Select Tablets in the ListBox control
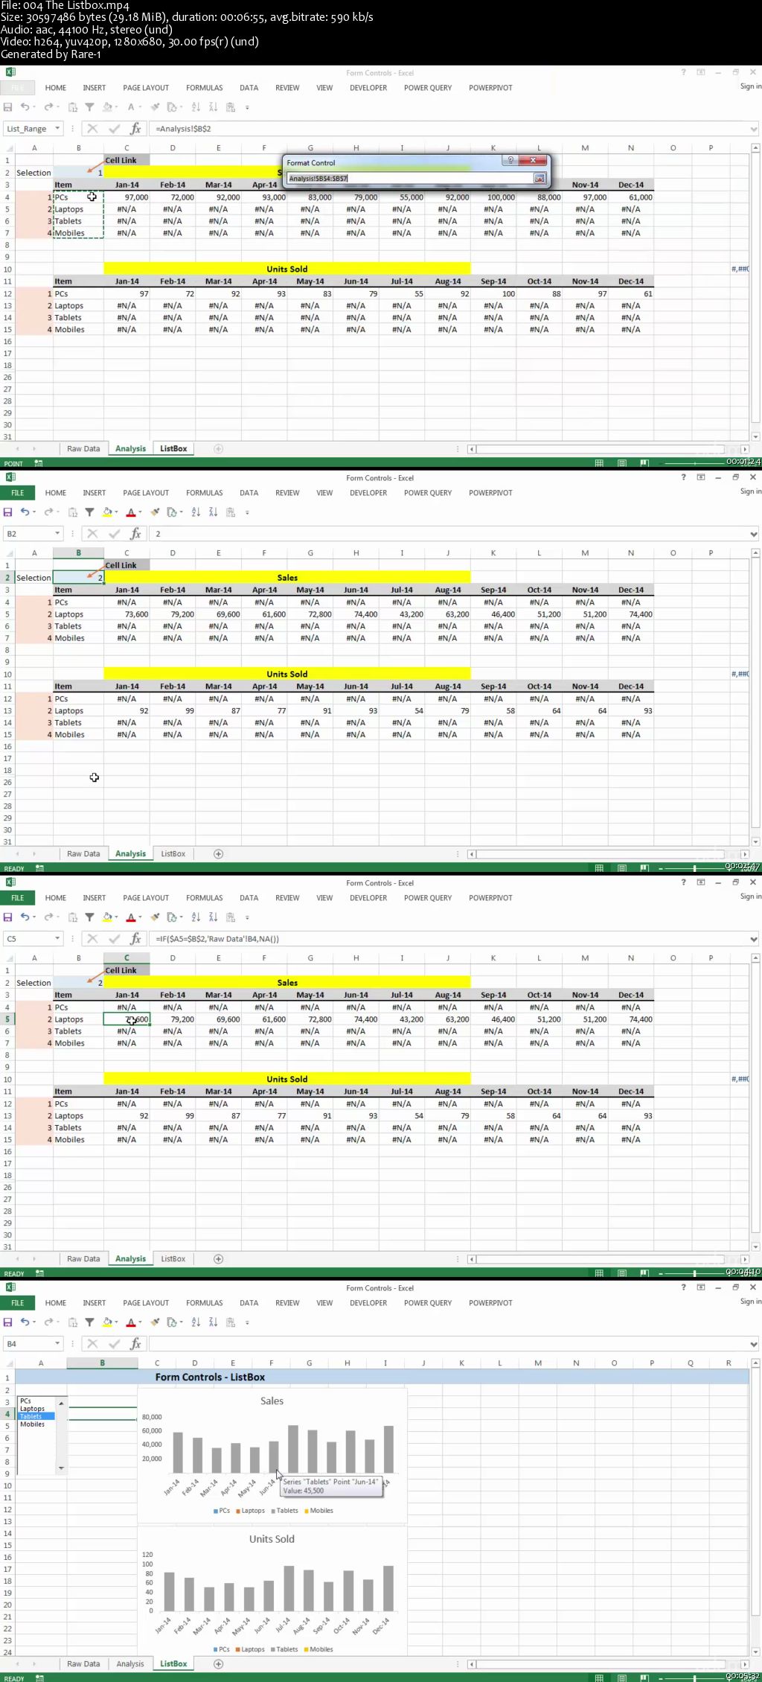 (36, 1416)
